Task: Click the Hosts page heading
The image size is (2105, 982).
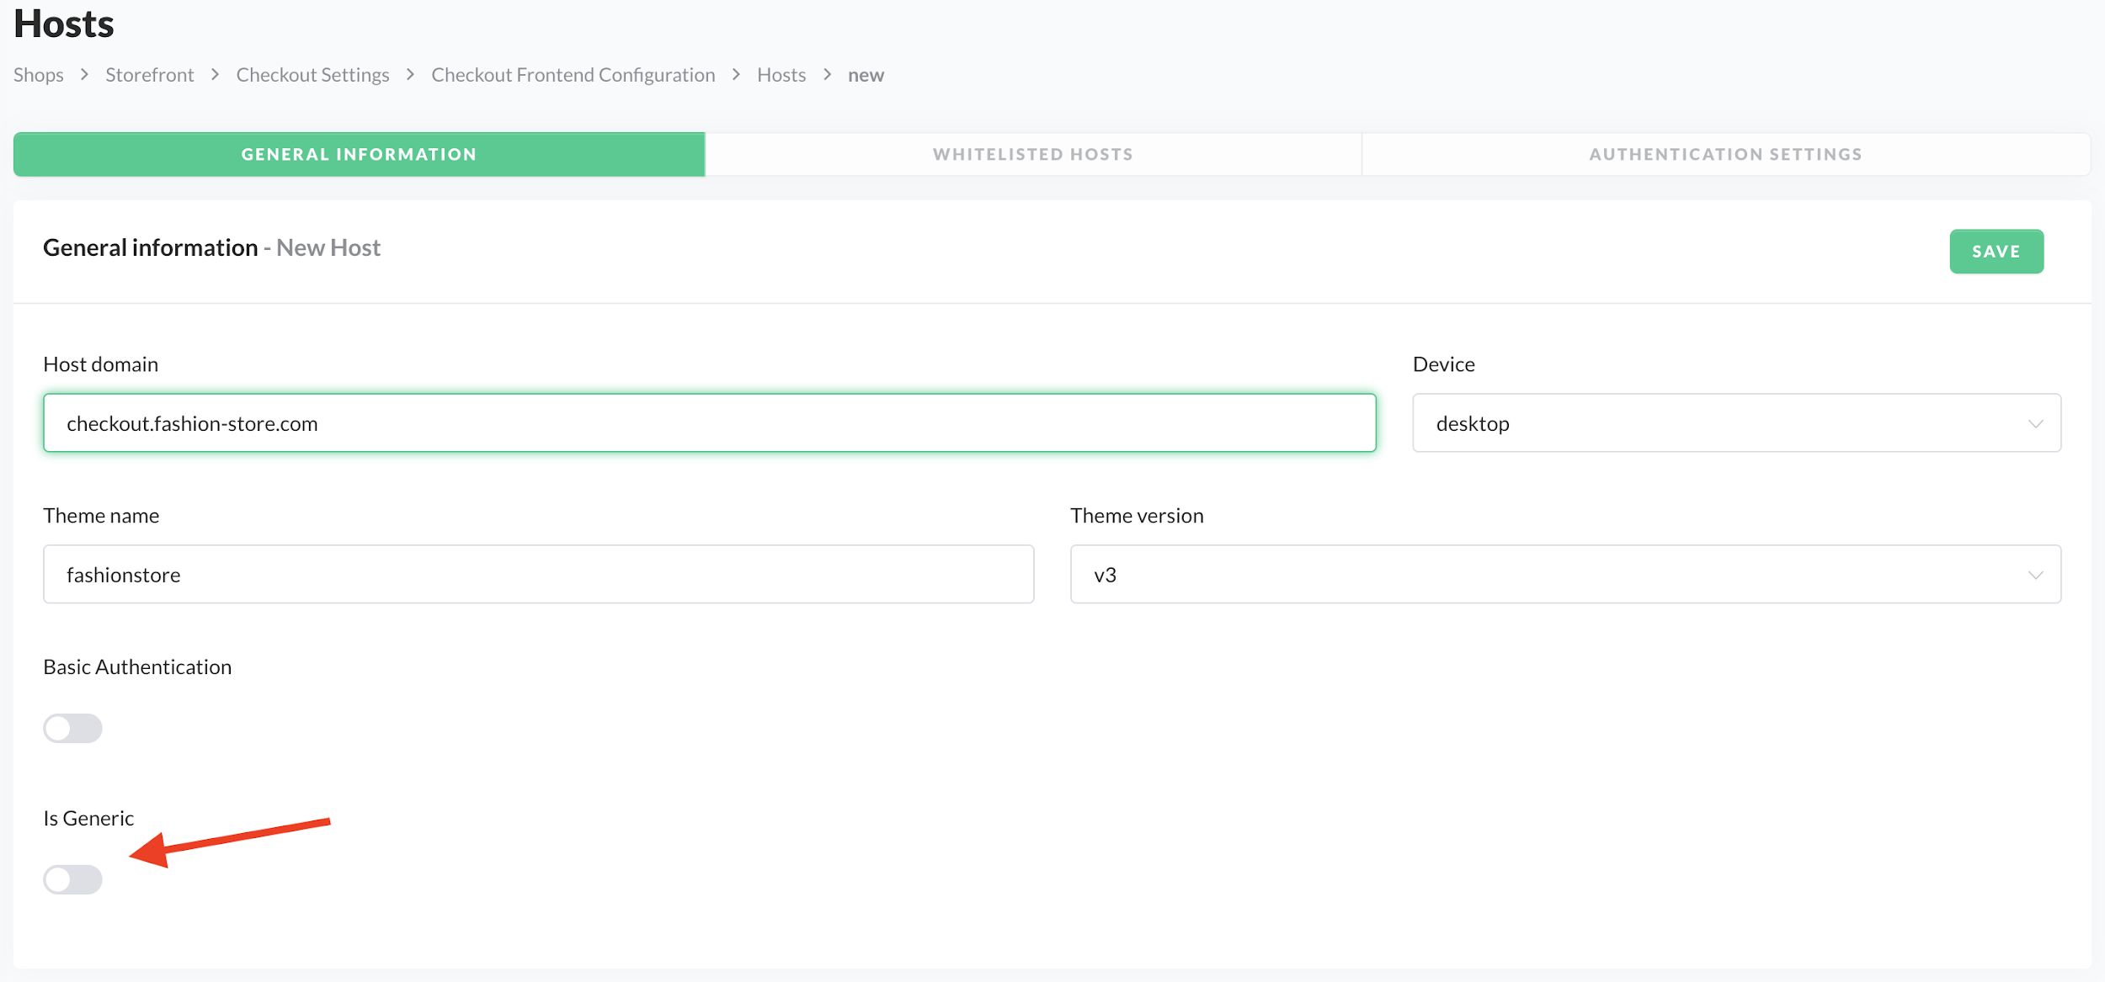Action: click(x=64, y=24)
